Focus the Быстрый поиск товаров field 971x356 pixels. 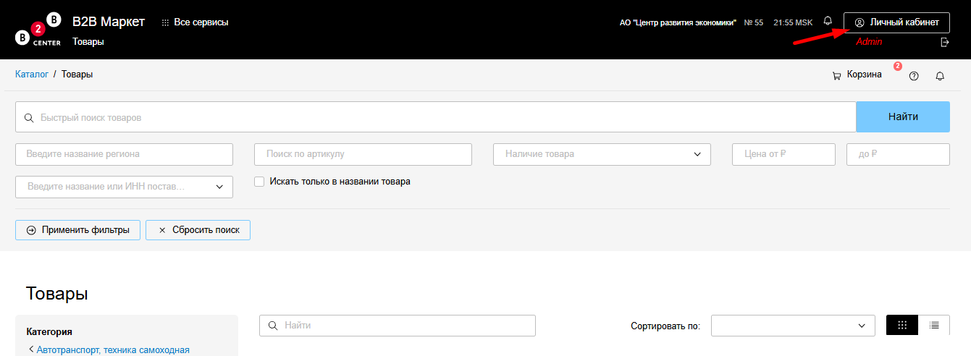434,117
